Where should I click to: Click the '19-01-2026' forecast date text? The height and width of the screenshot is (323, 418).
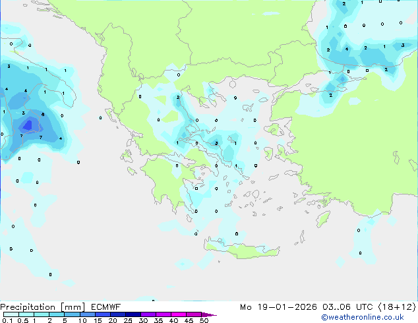point(287,307)
